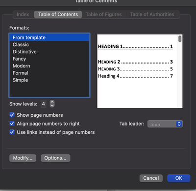Toggle Align page numbers to right

(12, 124)
